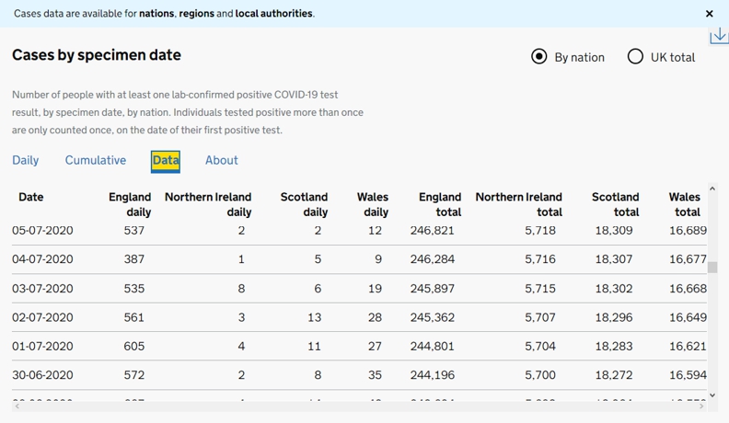Select the By nation radio button
This screenshot has height=423, width=729.
point(539,57)
